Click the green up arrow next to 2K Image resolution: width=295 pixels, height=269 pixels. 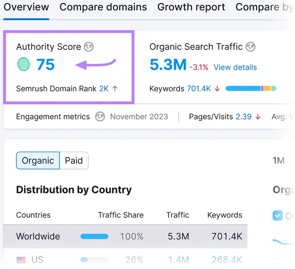115,88
